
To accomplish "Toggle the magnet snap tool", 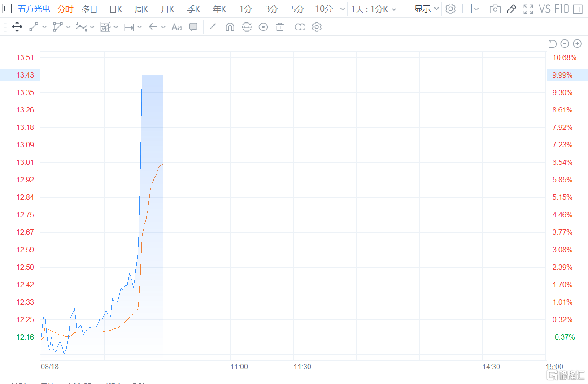I will point(230,27).
